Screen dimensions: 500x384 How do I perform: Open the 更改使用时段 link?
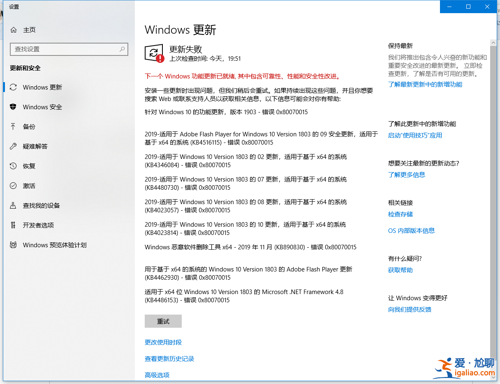163,343
